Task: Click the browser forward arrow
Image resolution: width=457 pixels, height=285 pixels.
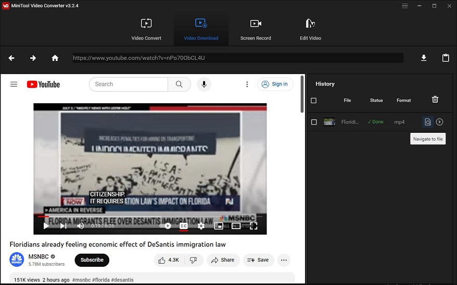Action: 33,58
